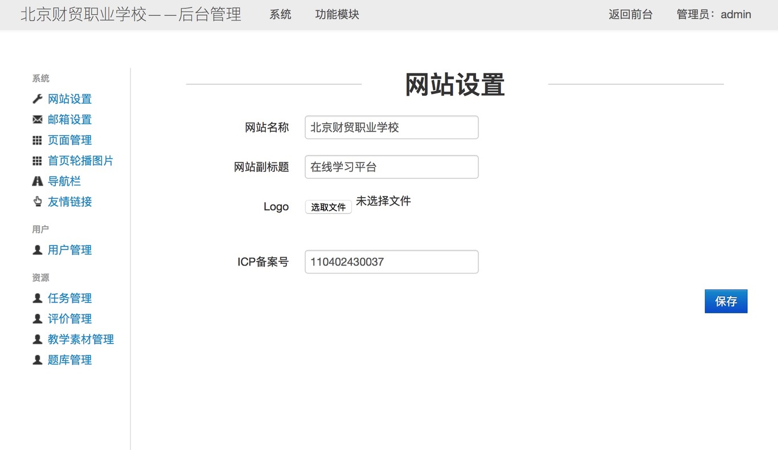778x450 pixels.
Task: Click 管理员：admin in the top bar
Action: click(714, 15)
